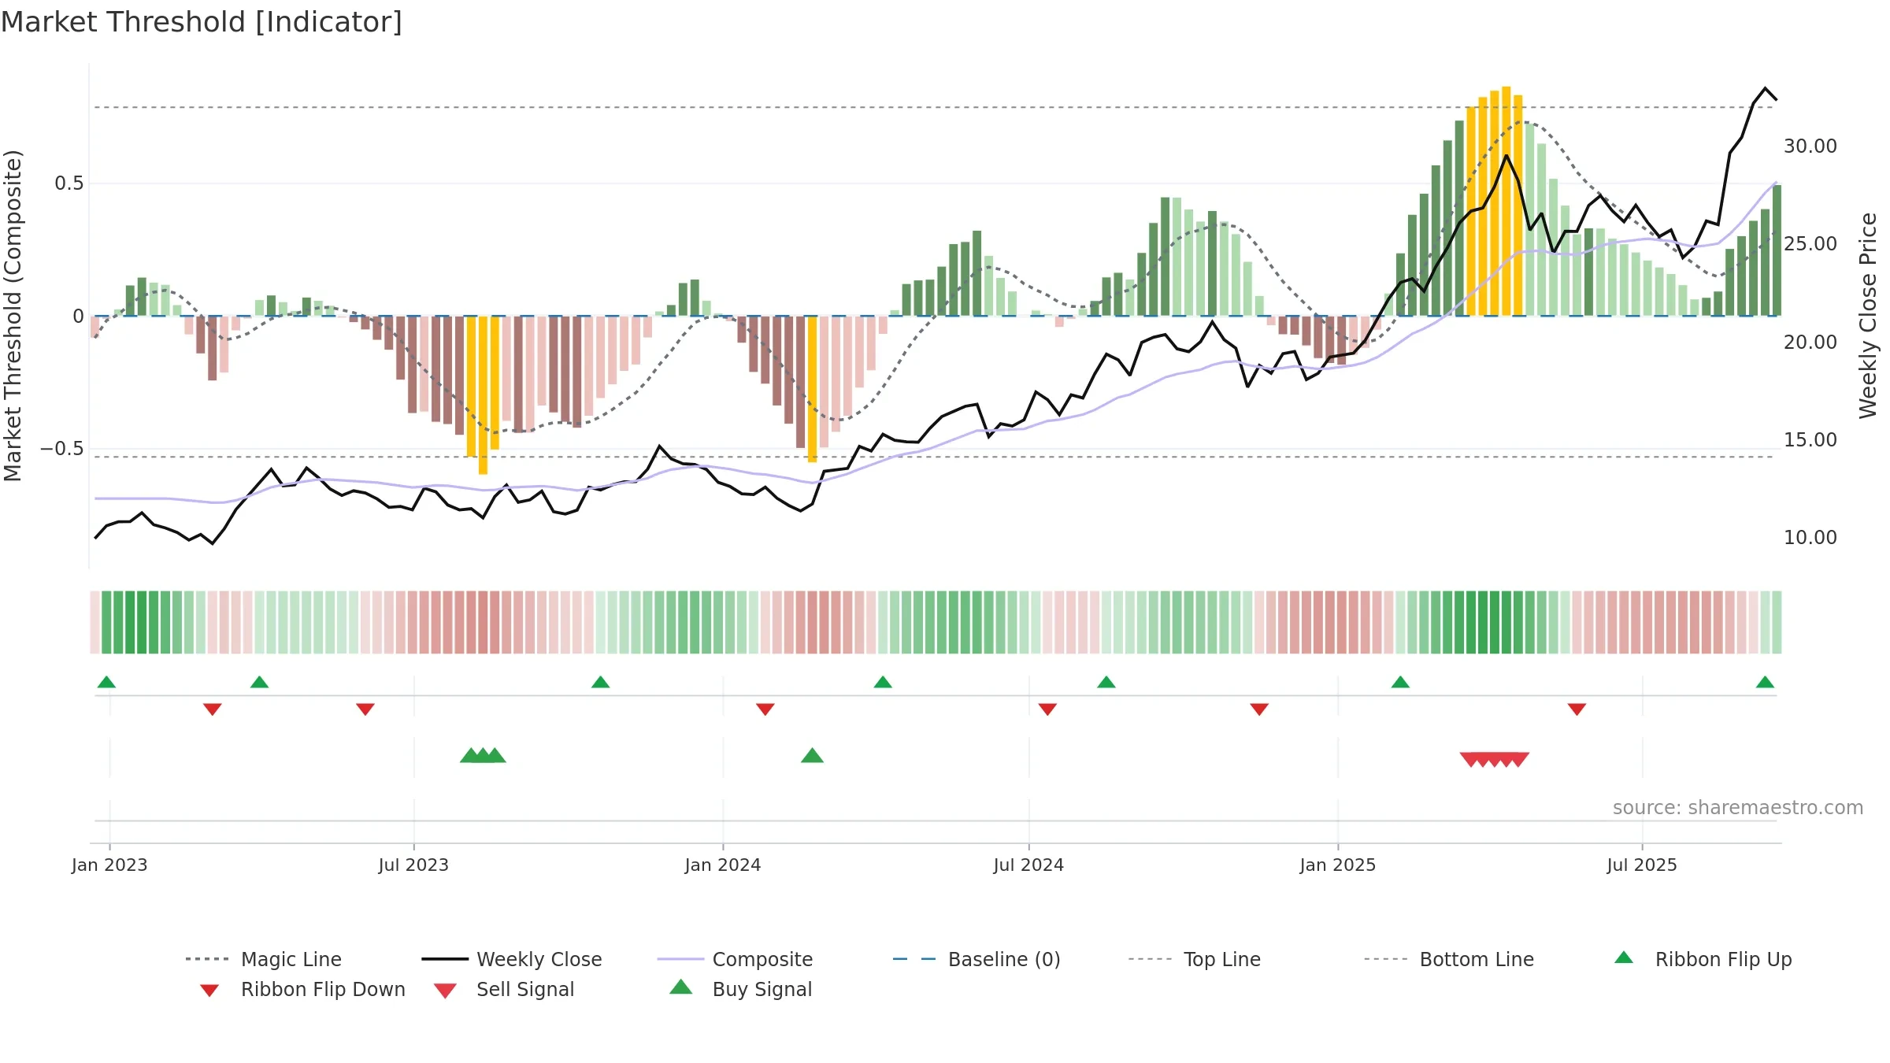Click the red Ribbon Flip Down legend triangle
The height and width of the screenshot is (1063, 1890).
(x=209, y=991)
